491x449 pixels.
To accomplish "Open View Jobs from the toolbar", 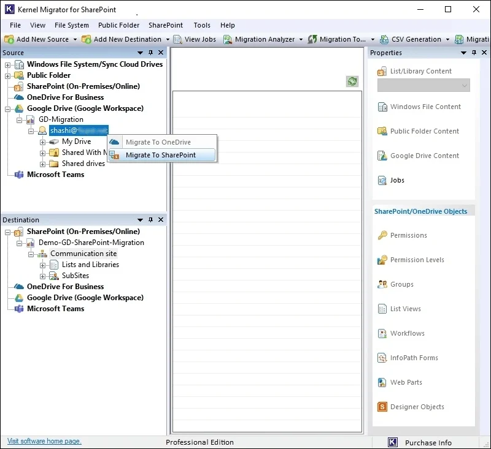I will click(195, 39).
